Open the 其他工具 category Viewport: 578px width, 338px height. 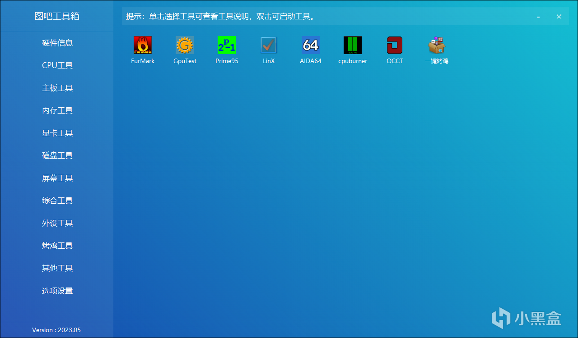(57, 268)
